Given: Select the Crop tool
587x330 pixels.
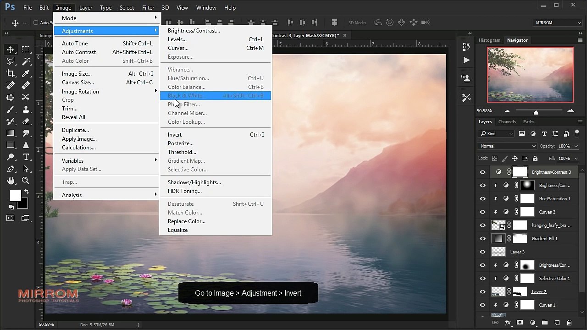Looking at the screenshot, I should point(10,73).
